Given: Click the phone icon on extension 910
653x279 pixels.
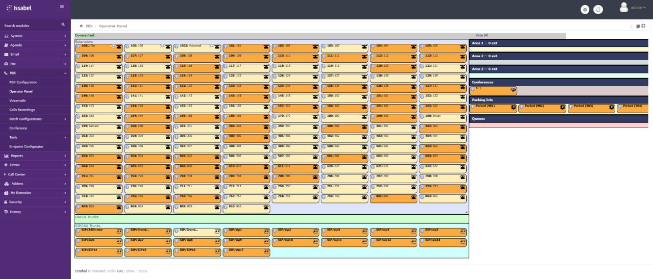Looking at the screenshot, I should point(266,207).
